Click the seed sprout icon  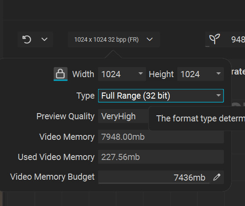coord(214,39)
